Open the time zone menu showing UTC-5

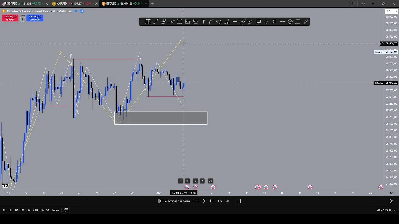(387, 210)
